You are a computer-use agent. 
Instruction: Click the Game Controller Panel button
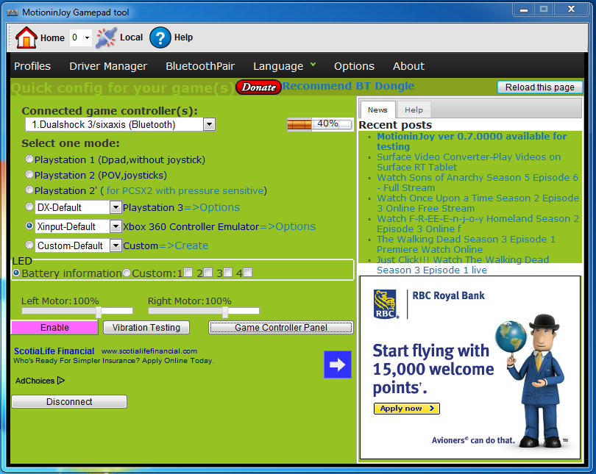pos(280,328)
